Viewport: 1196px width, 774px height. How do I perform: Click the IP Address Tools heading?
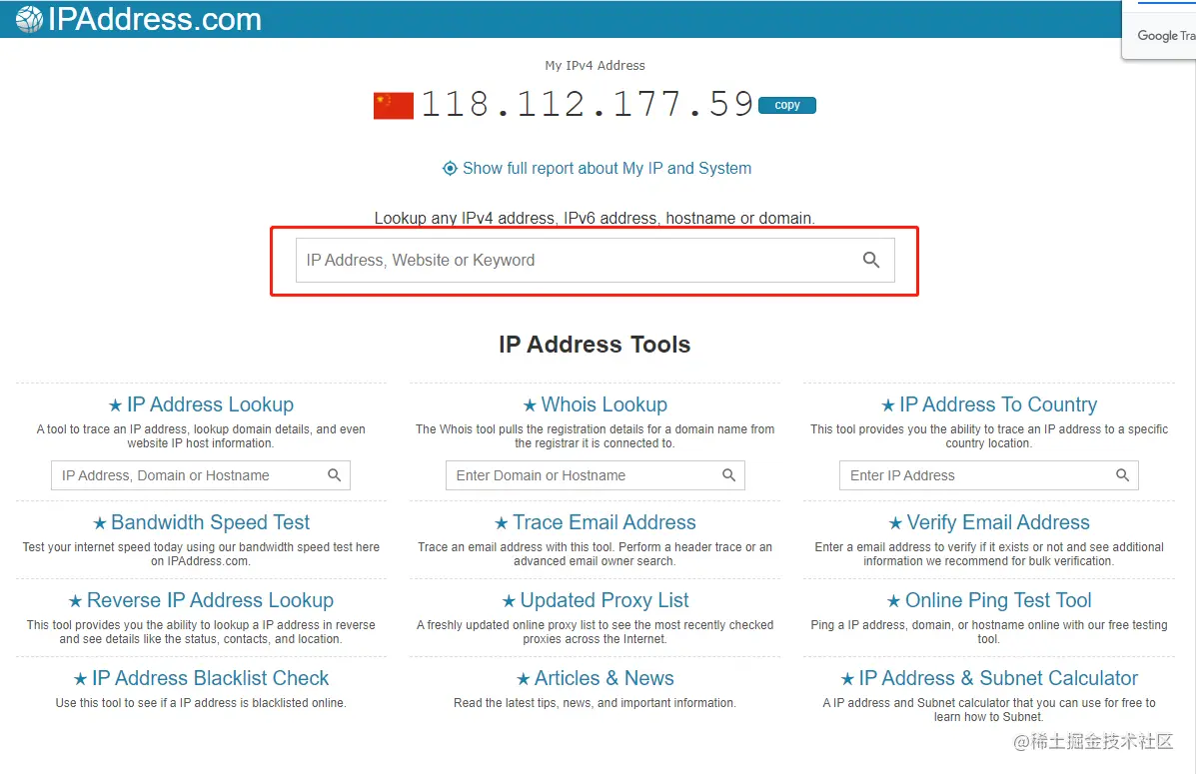click(595, 345)
